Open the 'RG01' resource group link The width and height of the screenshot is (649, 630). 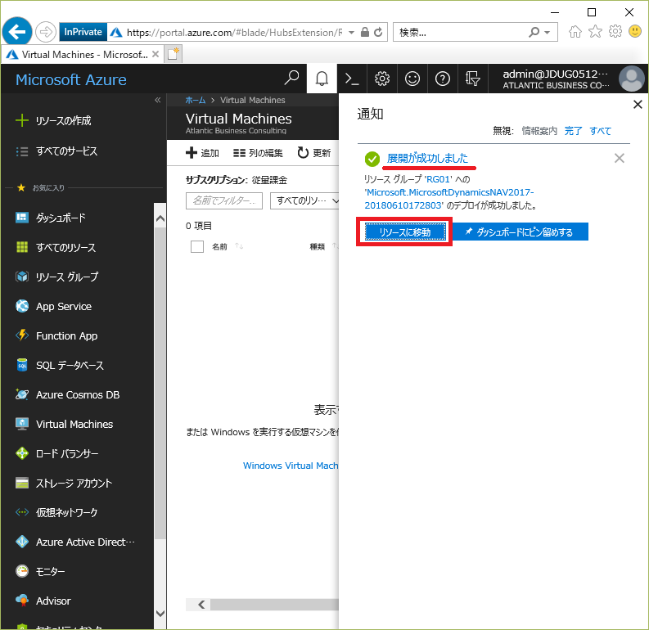pyautogui.click(x=439, y=179)
